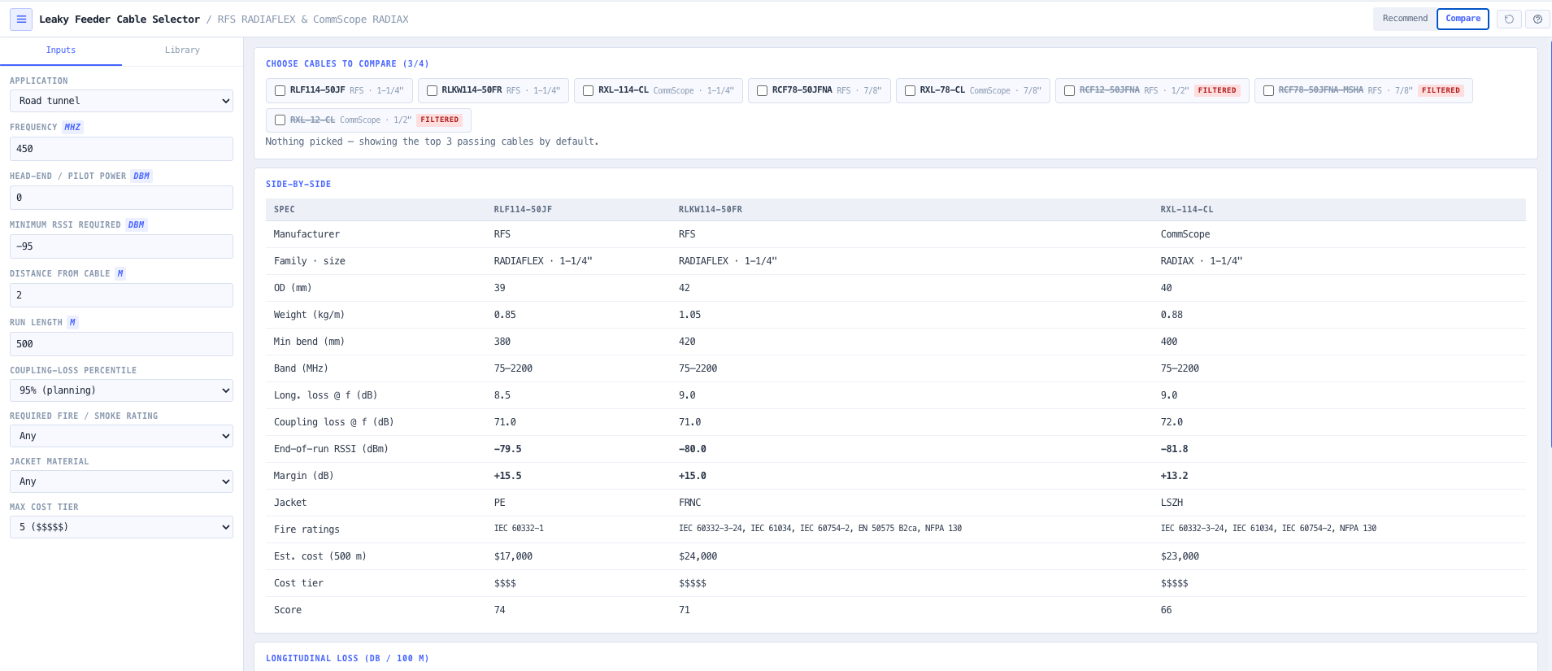Click the FILTERED badge on RCF12-50JFNA
Image resolution: width=1552 pixels, height=671 pixels.
[x=1217, y=90]
